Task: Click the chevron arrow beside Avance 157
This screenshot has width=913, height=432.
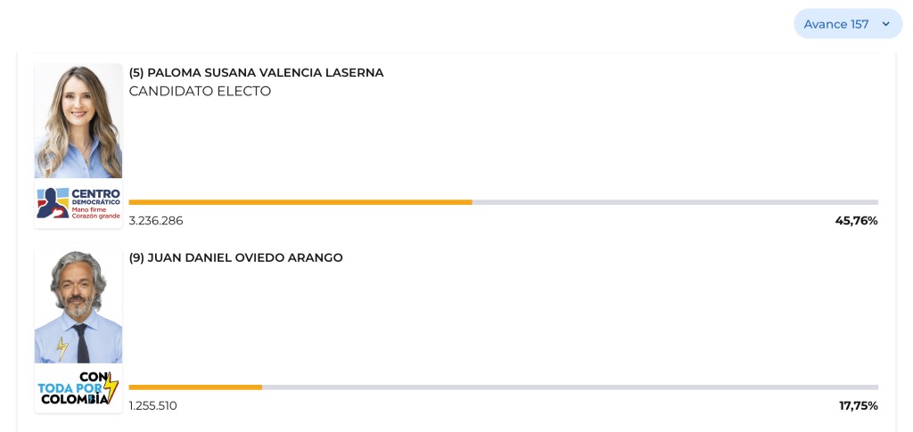Action: (885, 24)
